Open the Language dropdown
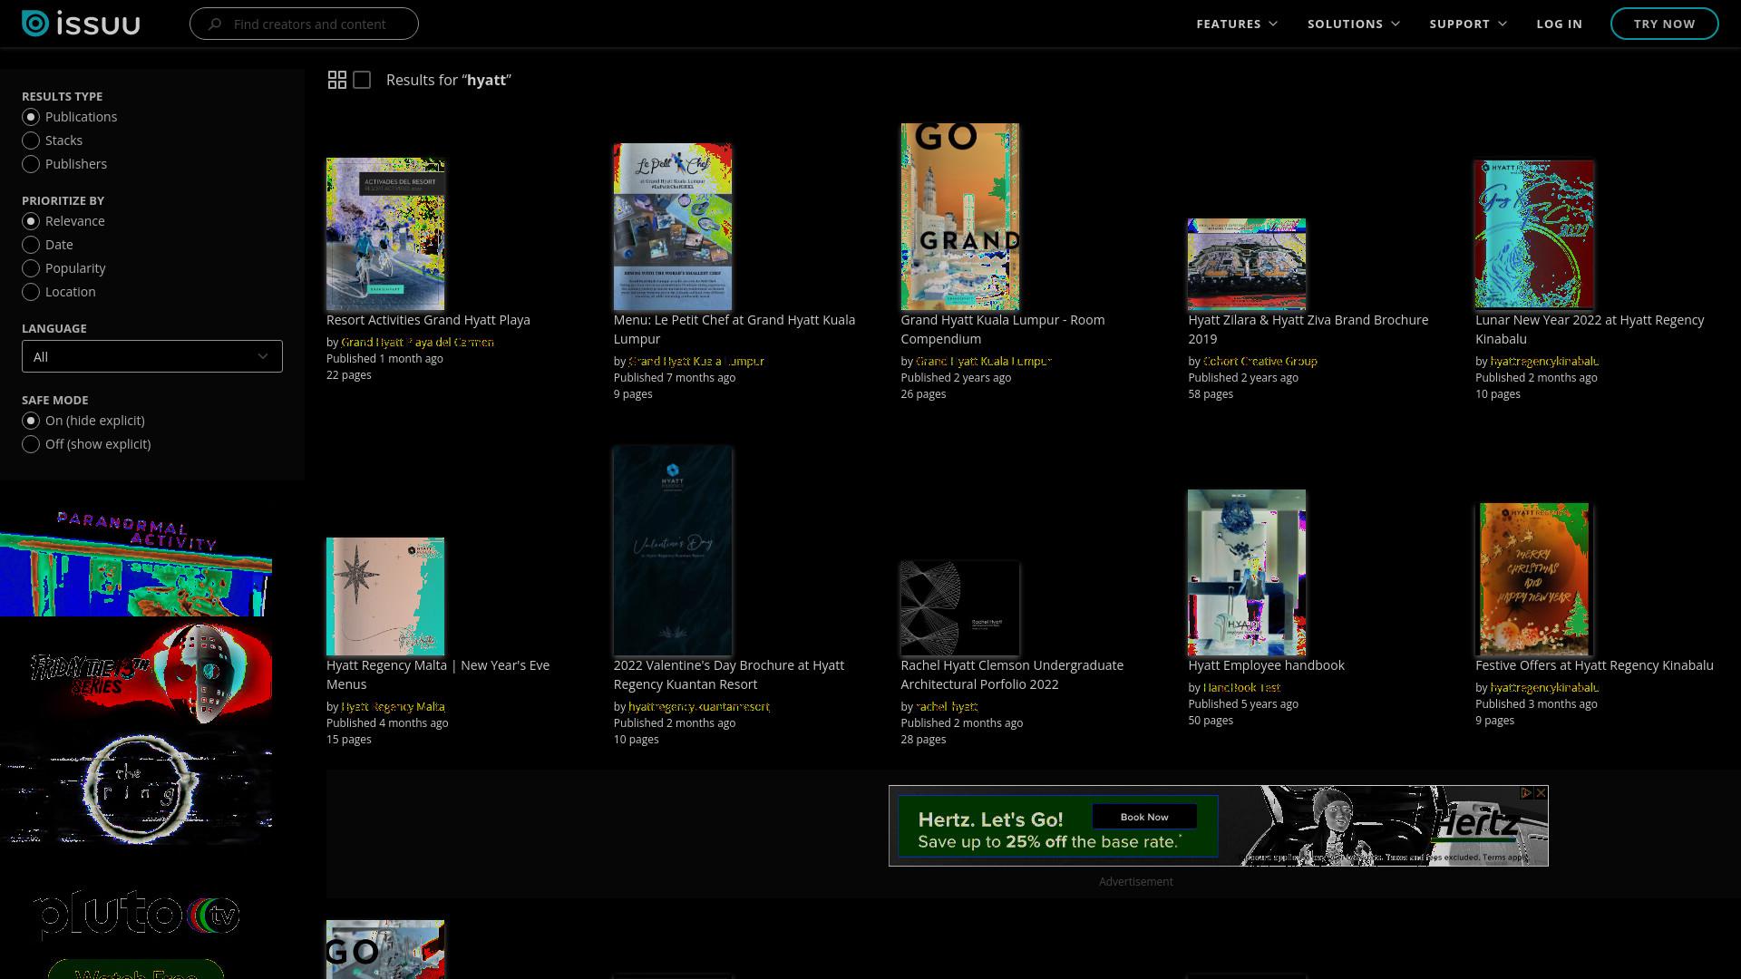1741x979 pixels. click(x=152, y=356)
